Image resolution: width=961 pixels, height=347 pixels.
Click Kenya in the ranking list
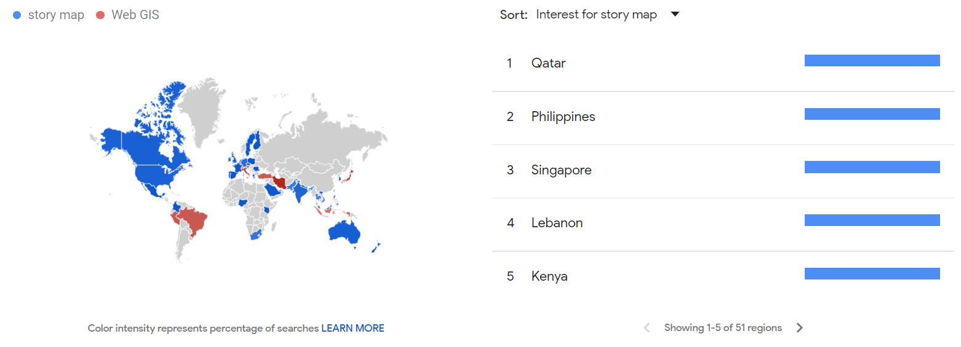549,276
